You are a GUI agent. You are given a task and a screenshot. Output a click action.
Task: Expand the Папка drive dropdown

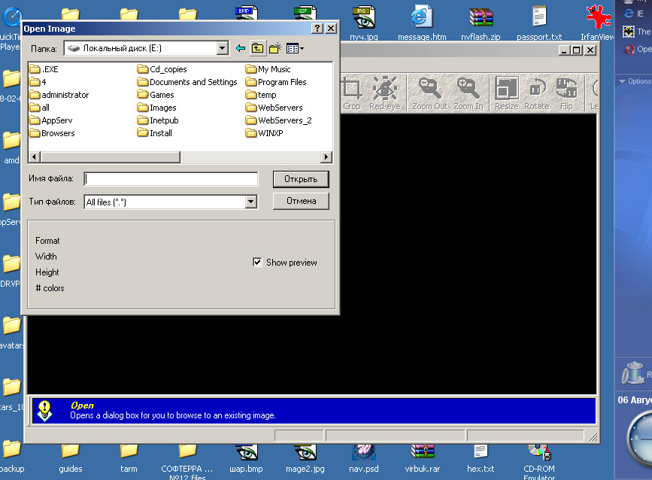pyautogui.click(x=223, y=48)
